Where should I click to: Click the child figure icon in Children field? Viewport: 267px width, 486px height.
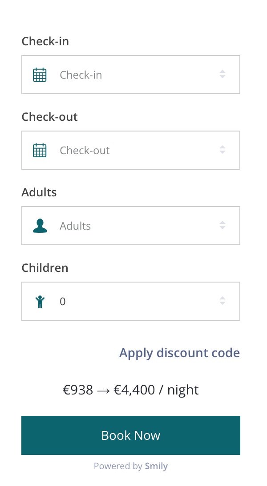coord(40,302)
